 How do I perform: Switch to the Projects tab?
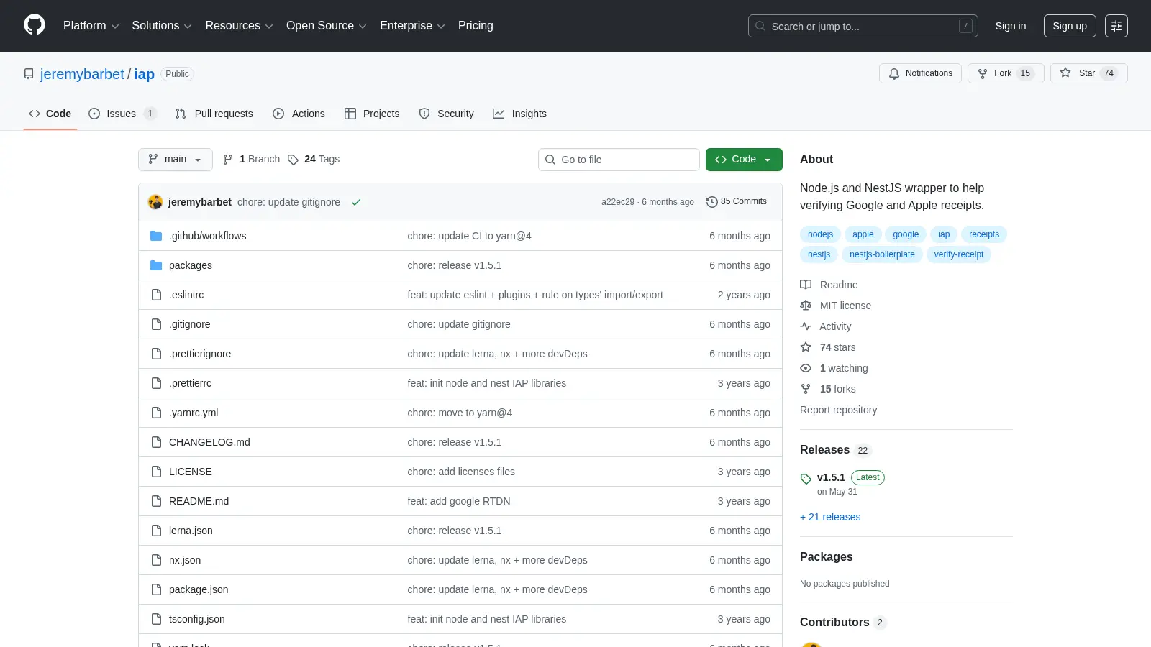[372, 114]
